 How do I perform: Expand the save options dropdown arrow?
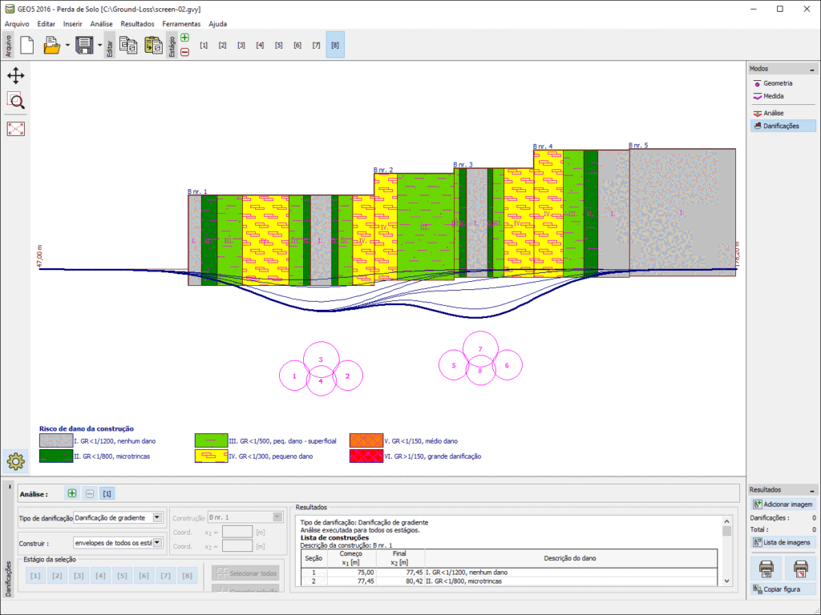click(99, 45)
